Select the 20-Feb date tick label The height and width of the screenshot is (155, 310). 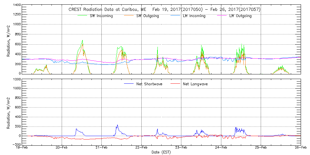[62, 148]
